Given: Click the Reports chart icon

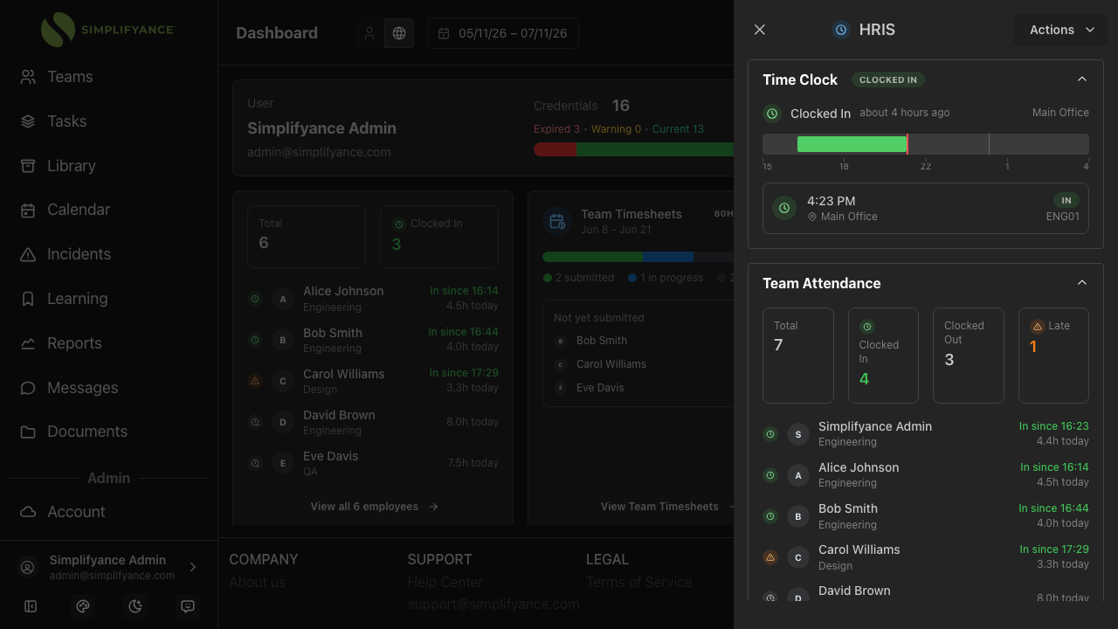Looking at the screenshot, I should pos(28,343).
